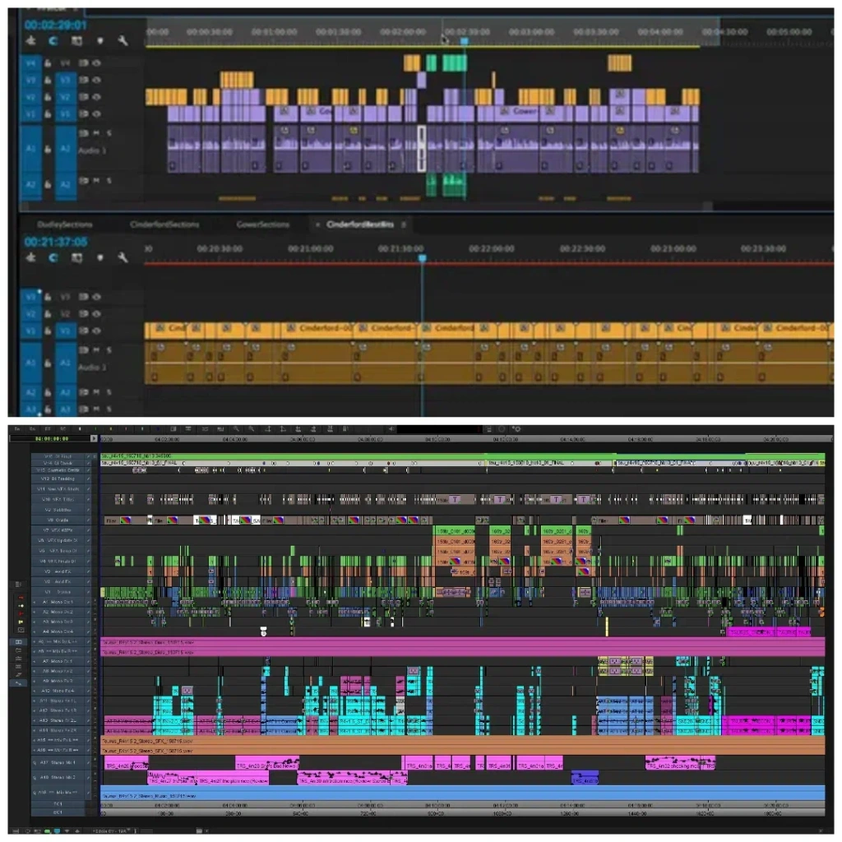
Task: Toggle lock on V4 track in top timeline
Action: (48, 62)
